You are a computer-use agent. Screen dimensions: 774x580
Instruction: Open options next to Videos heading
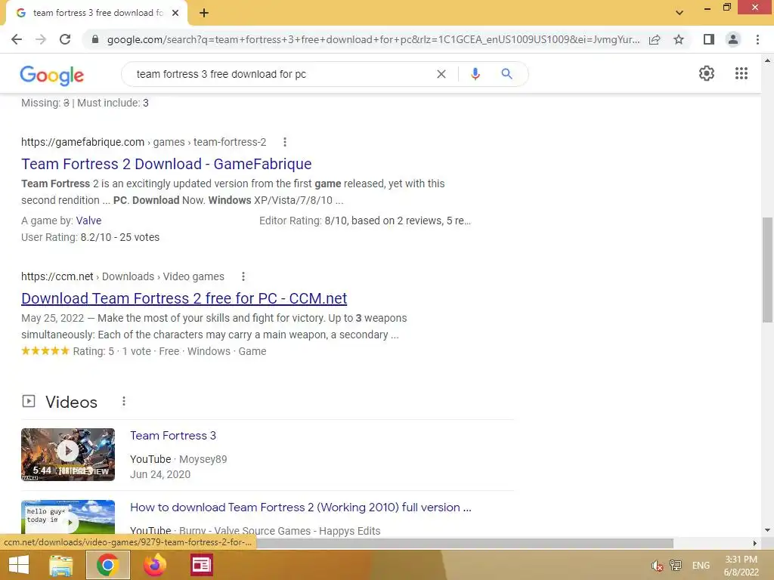click(124, 402)
